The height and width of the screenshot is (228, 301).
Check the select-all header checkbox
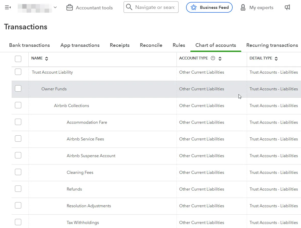[18, 59]
